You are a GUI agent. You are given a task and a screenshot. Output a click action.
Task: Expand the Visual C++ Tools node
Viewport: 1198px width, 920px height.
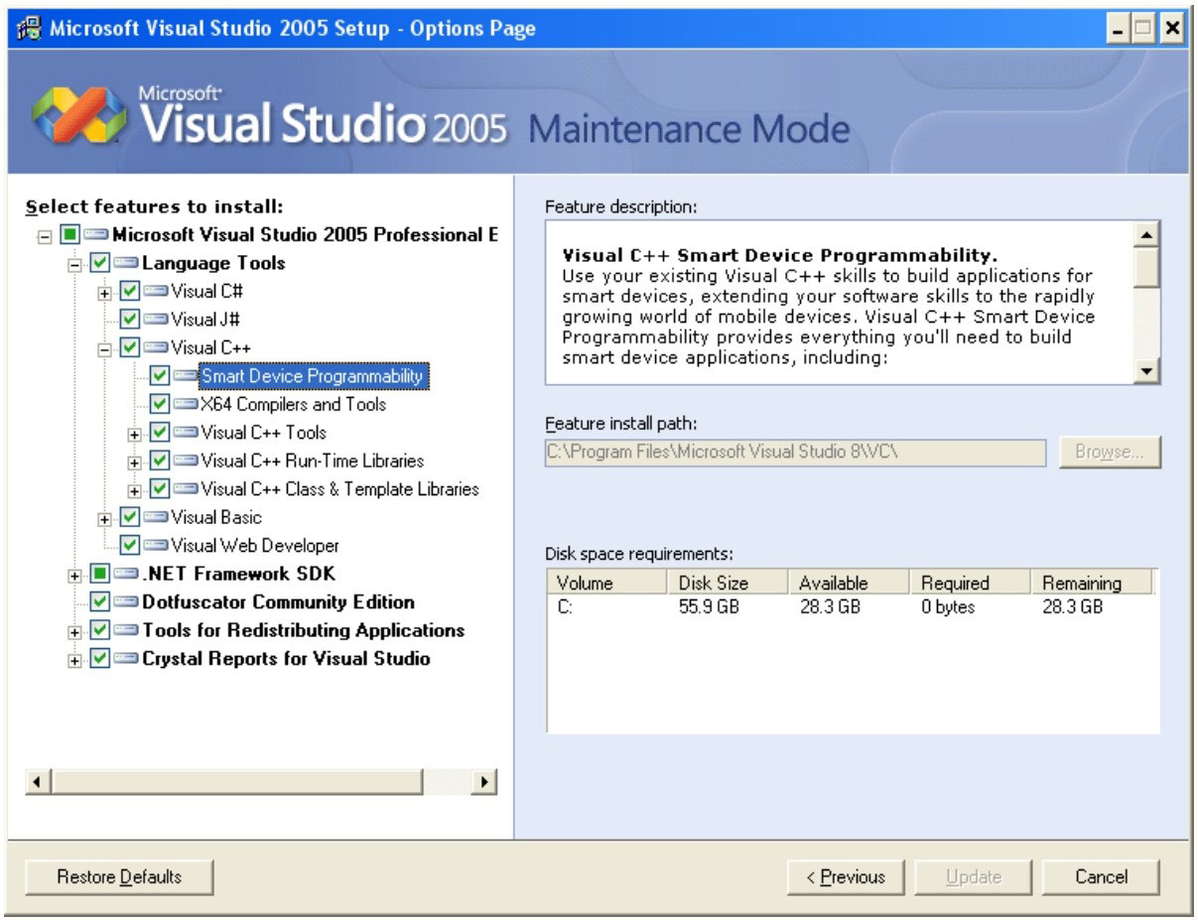click(134, 434)
